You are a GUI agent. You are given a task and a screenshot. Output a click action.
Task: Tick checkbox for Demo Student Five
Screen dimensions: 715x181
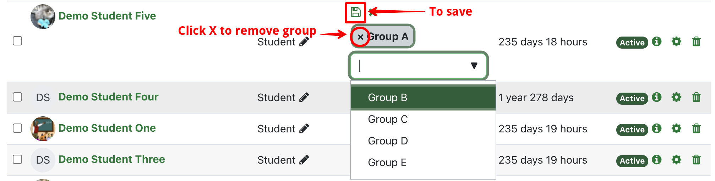pos(17,41)
